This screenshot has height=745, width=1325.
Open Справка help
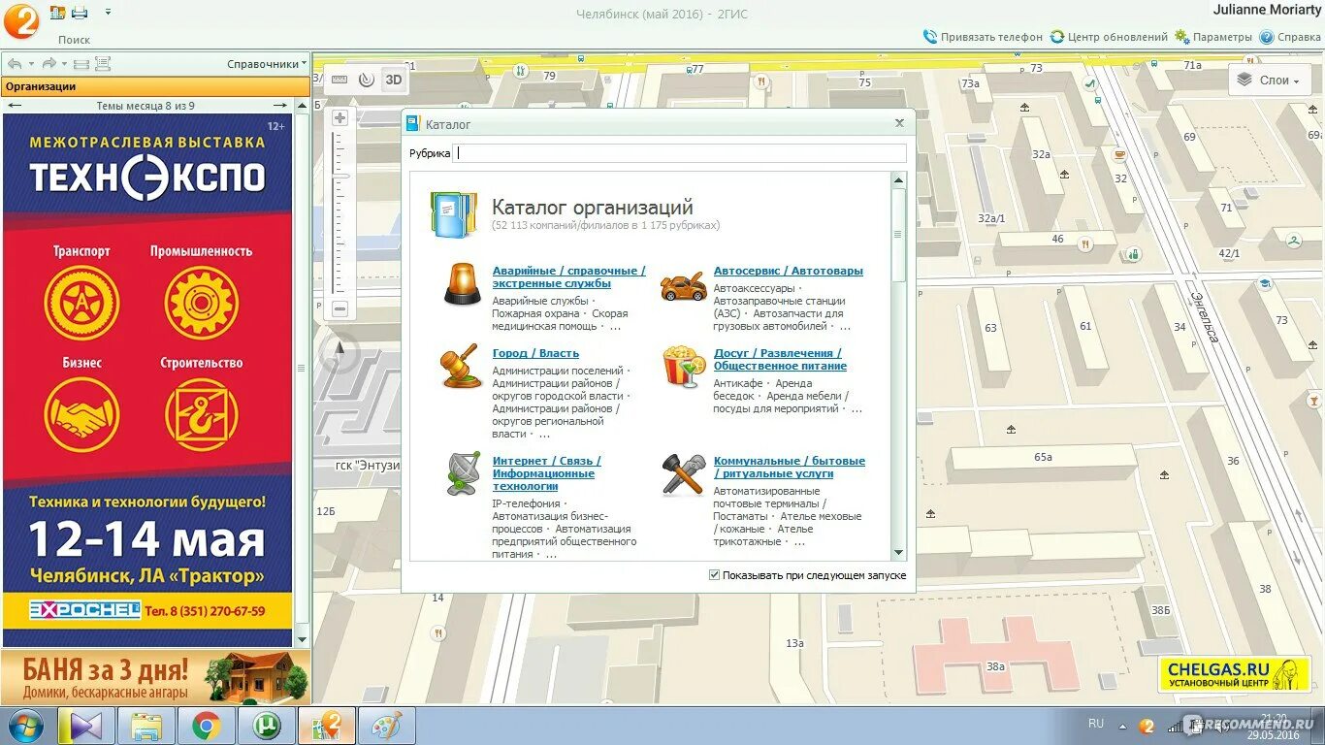(x=1289, y=37)
